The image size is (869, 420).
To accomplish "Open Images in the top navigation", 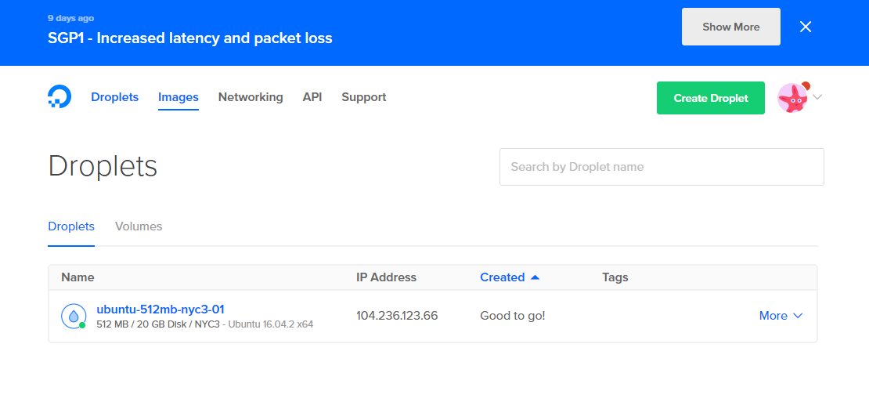I will click(178, 97).
